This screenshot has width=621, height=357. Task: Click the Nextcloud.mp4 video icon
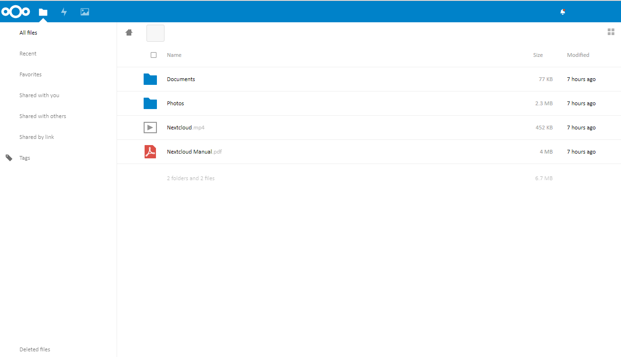(150, 128)
